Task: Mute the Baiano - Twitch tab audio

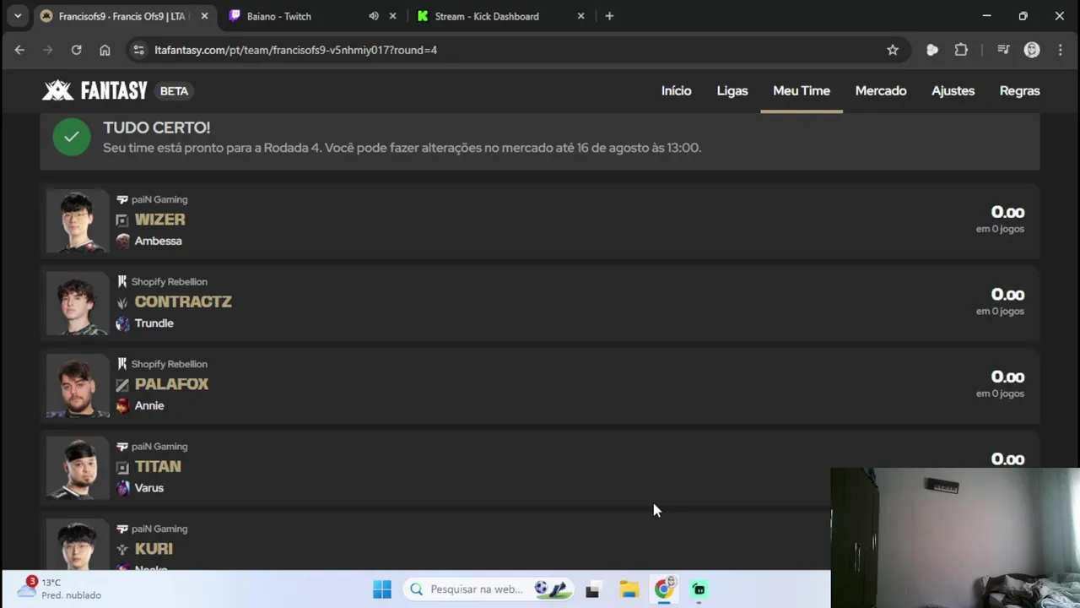Action: click(x=374, y=16)
